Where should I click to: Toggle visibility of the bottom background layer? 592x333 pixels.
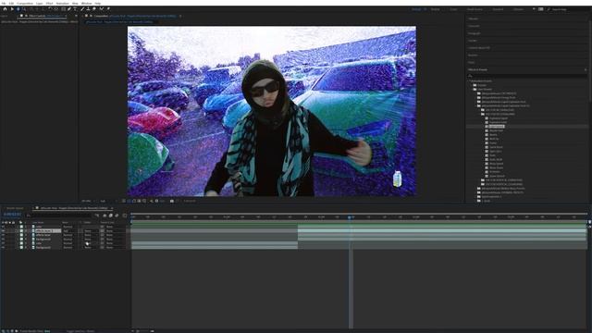tap(3, 247)
